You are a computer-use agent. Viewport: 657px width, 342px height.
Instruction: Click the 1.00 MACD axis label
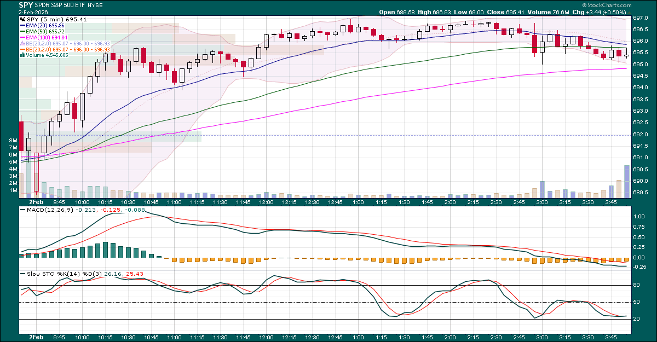(639, 217)
